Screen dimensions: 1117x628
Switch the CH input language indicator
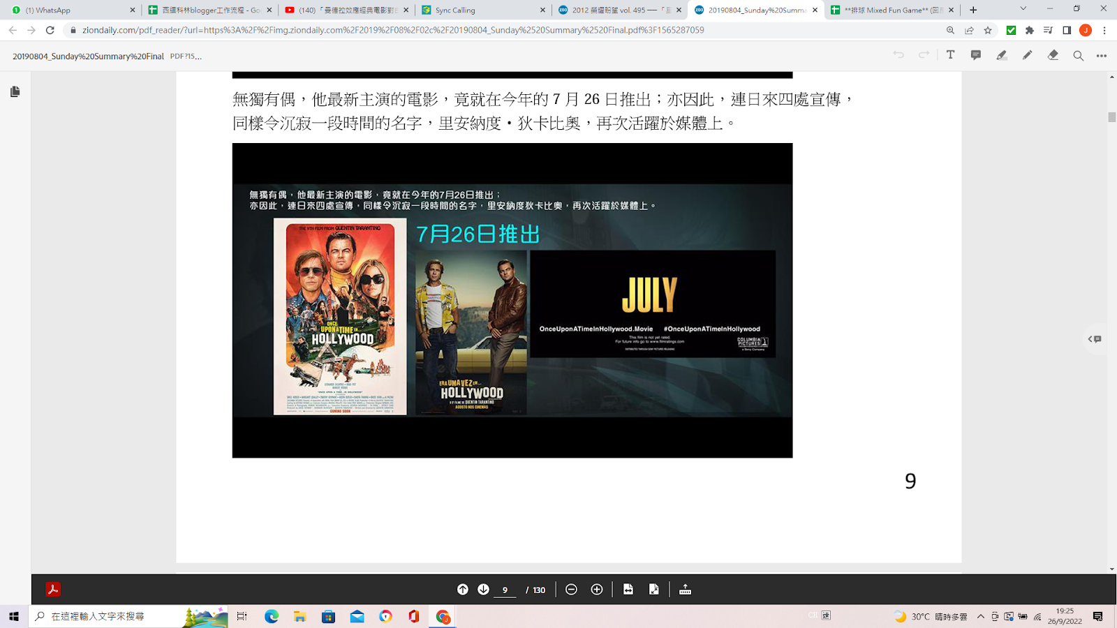(x=813, y=615)
